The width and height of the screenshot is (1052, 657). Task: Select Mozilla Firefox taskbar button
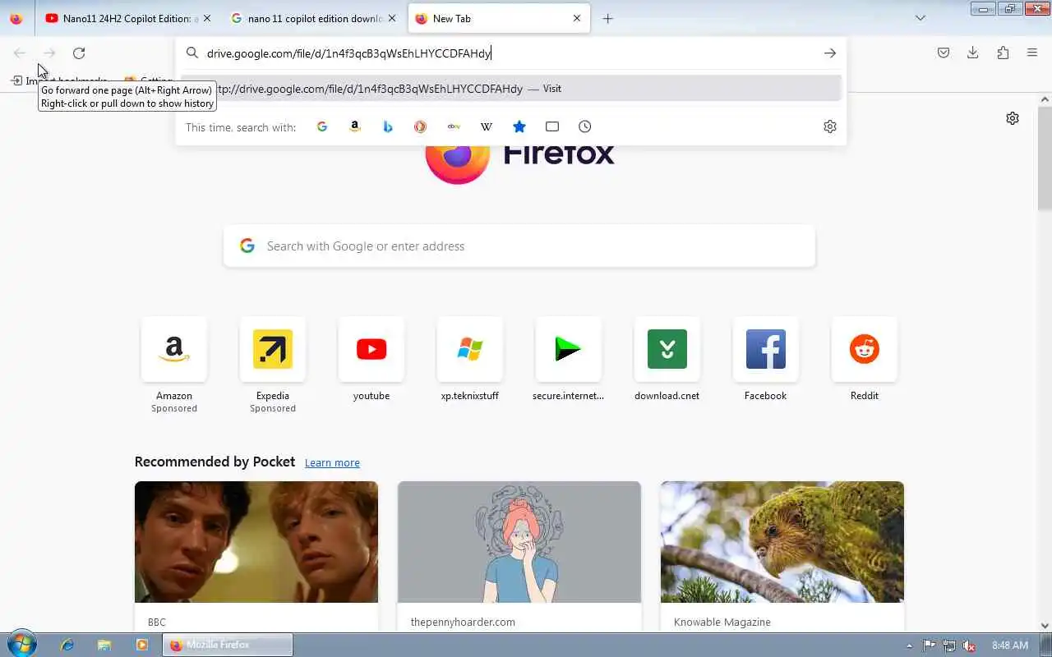[x=228, y=646]
